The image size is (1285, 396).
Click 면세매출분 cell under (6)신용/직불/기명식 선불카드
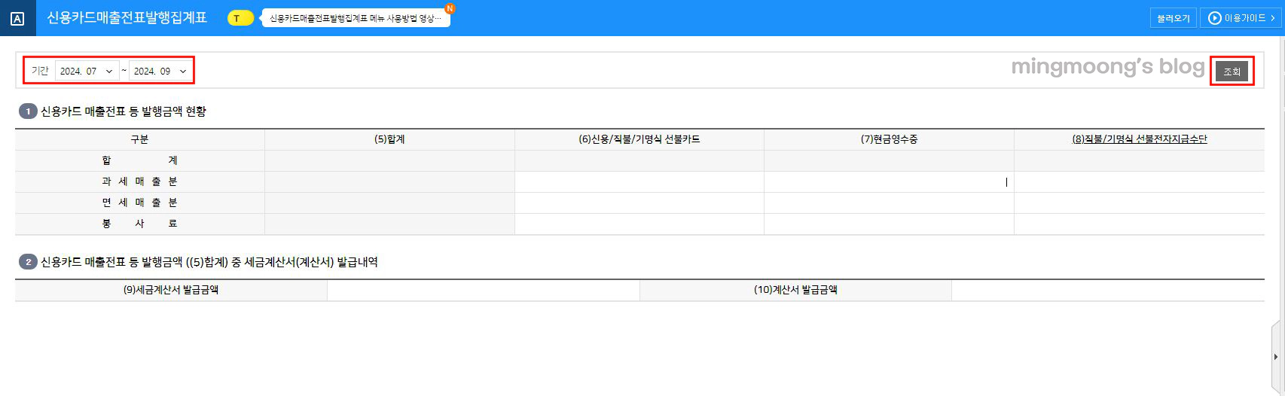pos(639,203)
